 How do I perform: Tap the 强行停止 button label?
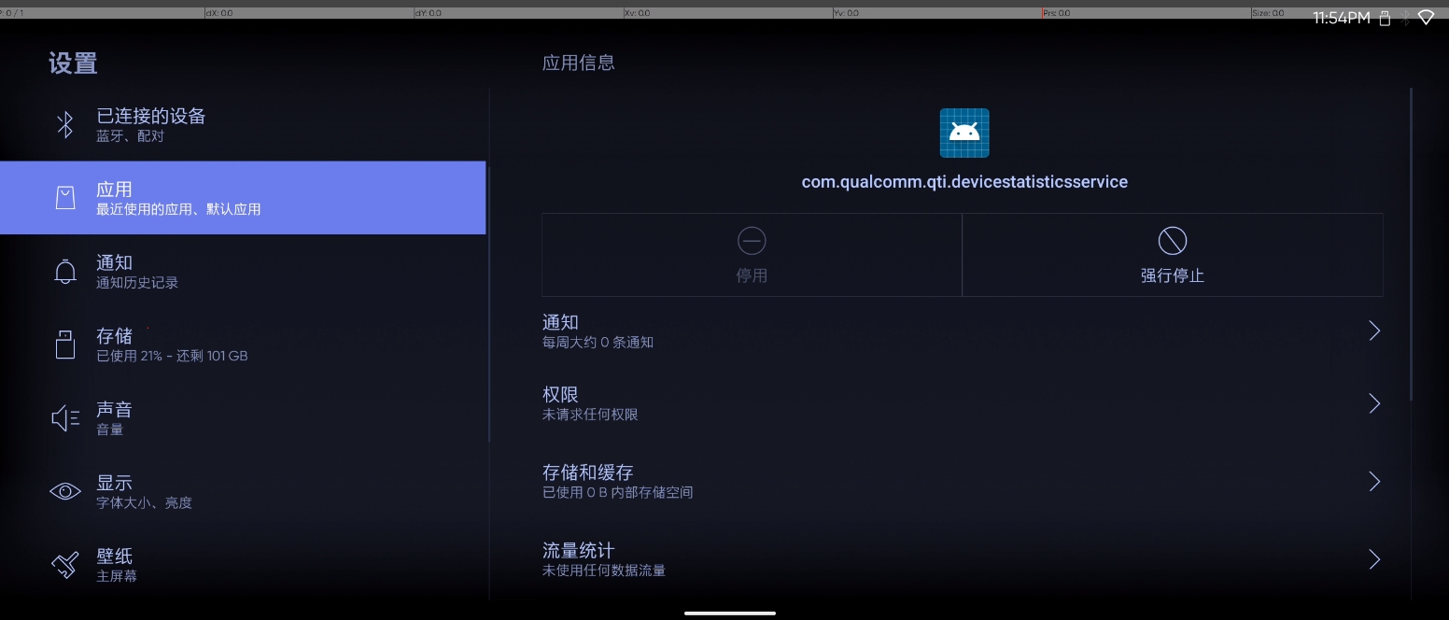pyautogui.click(x=1173, y=275)
